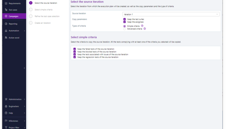Uncheck Keep the blocked tests option
This screenshot has height=129, width=230.
coord(75,52)
